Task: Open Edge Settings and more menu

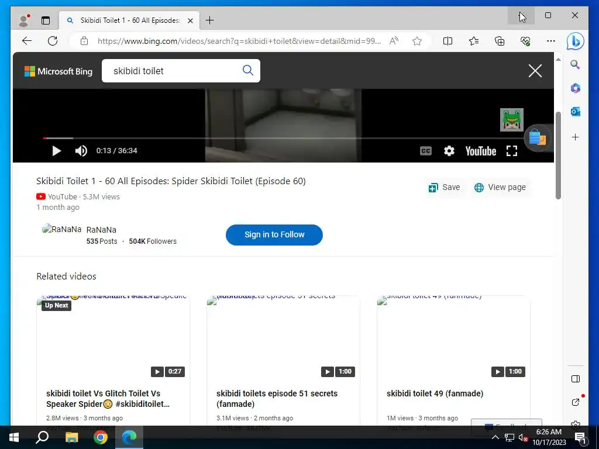Action: click(x=551, y=41)
